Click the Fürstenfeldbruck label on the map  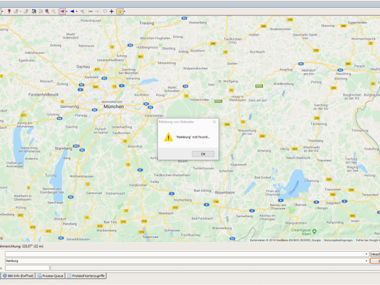click(x=43, y=94)
